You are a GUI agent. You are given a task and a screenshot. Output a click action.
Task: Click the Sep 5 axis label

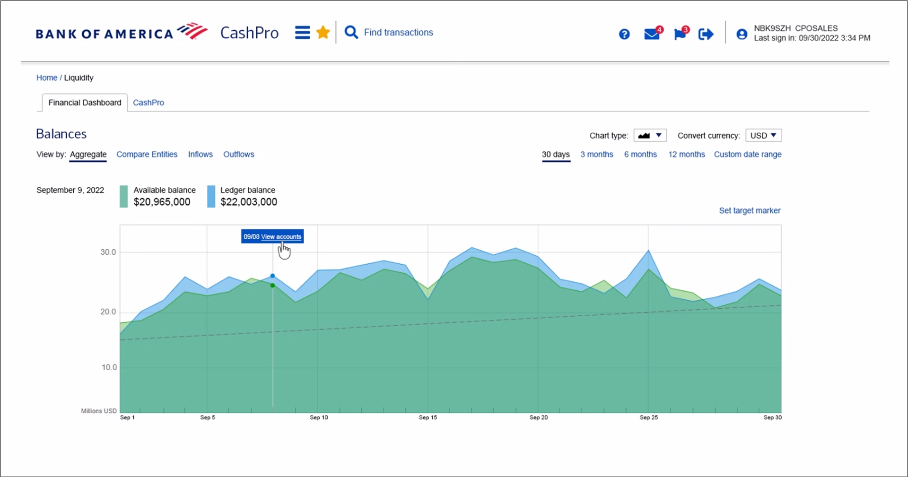[x=208, y=417]
